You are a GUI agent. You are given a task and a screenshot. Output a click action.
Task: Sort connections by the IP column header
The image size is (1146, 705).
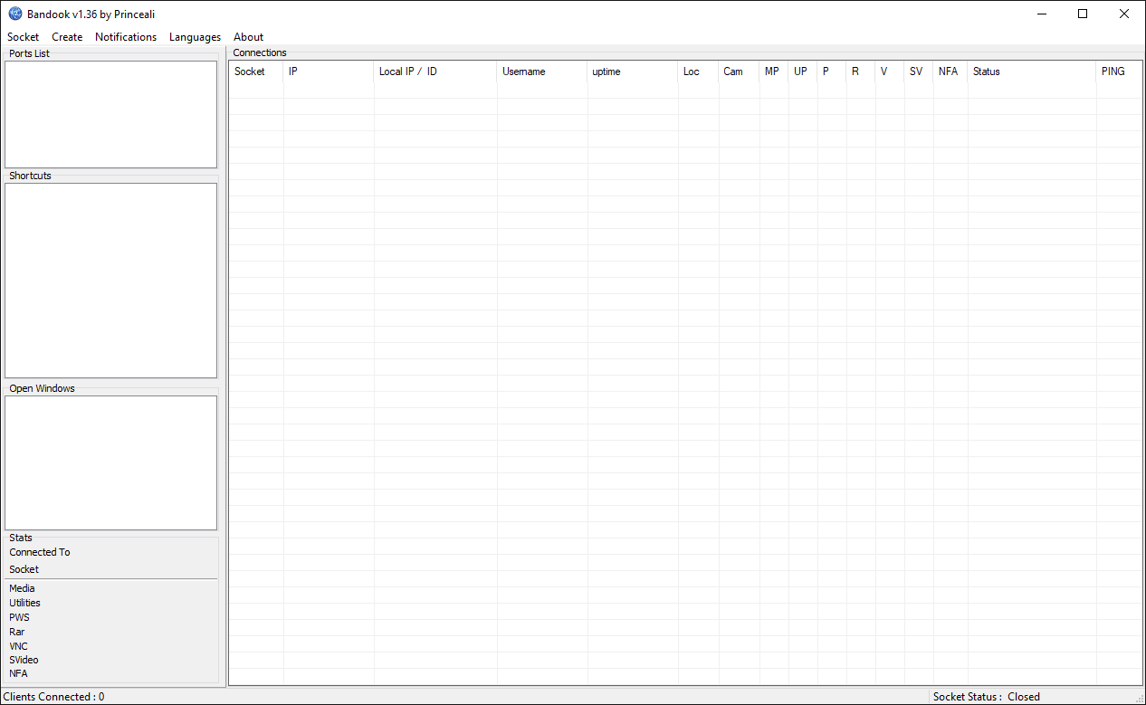[328, 71]
